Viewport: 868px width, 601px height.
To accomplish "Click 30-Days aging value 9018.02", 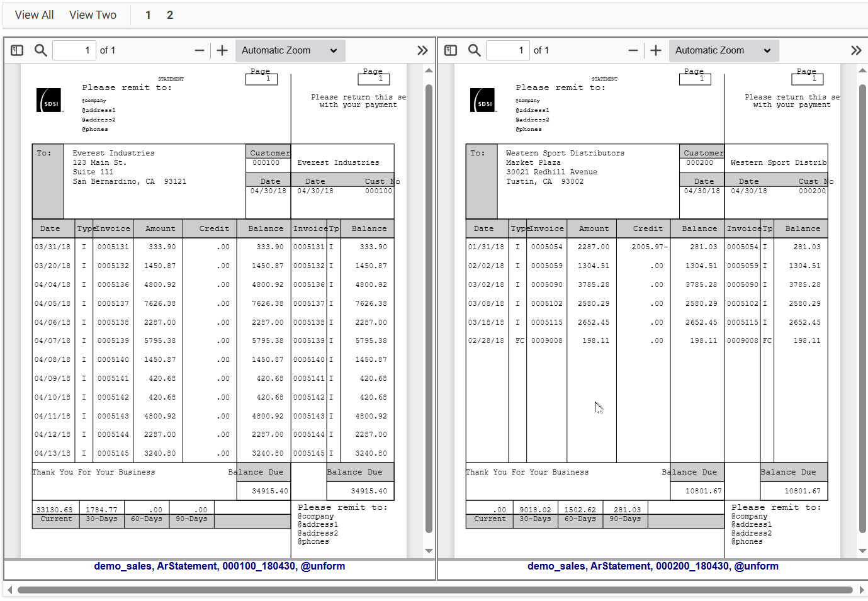I will pos(535,510).
